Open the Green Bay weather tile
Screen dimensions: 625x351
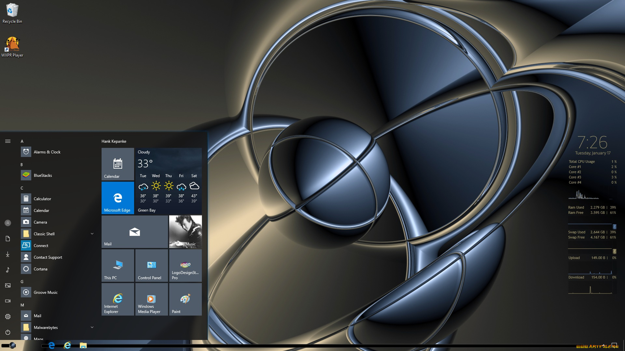pyautogui.click(x=168, y=181)
